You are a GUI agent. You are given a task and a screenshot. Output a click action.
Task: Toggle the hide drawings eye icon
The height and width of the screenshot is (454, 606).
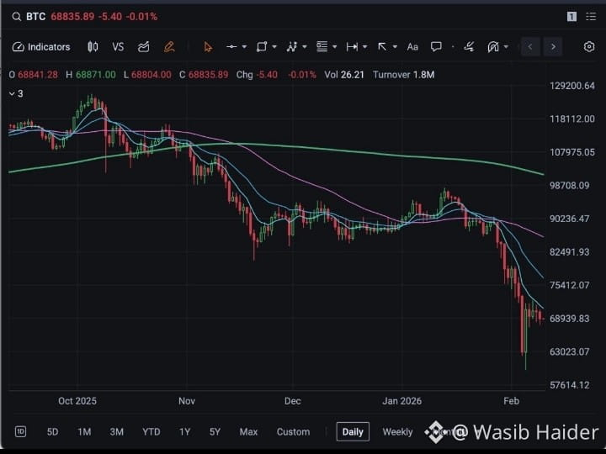point(493,47)
